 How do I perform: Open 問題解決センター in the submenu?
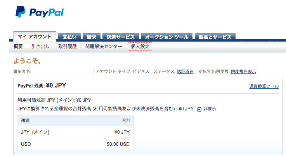tap(104, 46)
